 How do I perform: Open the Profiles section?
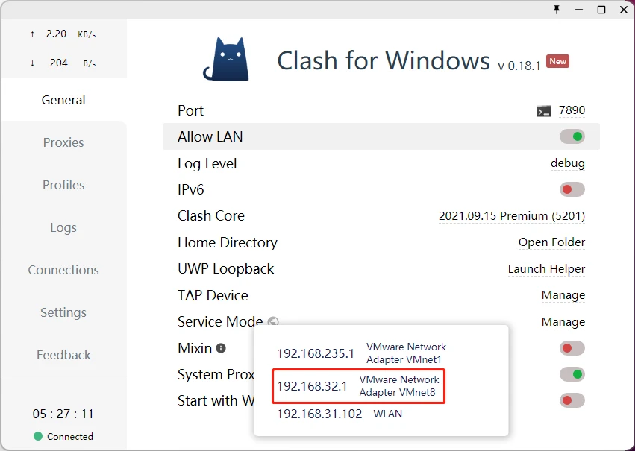click(63, 185)
